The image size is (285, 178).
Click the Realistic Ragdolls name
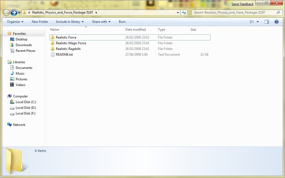coord(68,49)
